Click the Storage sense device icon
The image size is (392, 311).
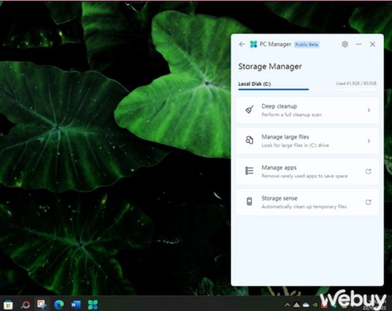click(249, 201)
